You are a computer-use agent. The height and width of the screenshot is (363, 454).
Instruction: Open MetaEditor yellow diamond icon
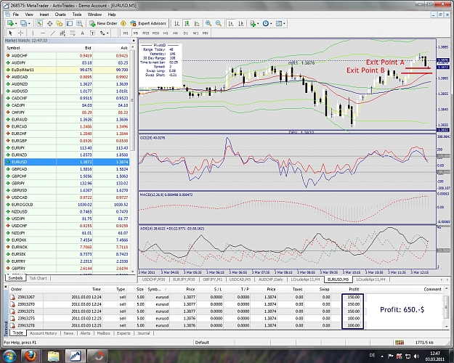[123, 23]
